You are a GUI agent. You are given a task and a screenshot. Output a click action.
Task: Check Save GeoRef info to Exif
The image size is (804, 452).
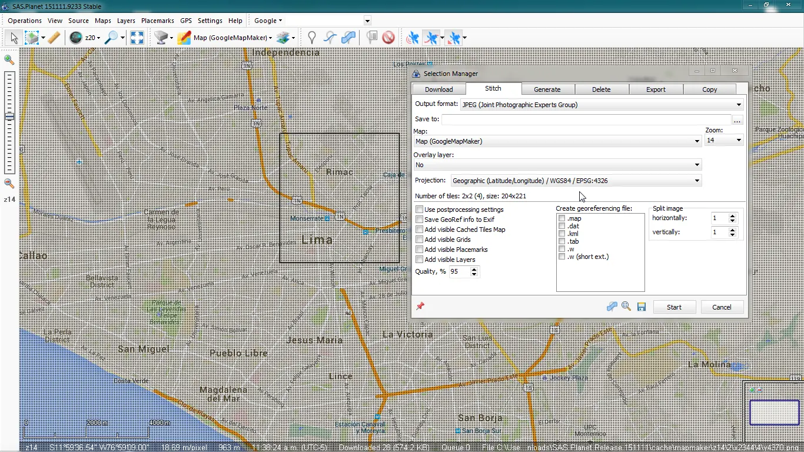coord(420,220)
